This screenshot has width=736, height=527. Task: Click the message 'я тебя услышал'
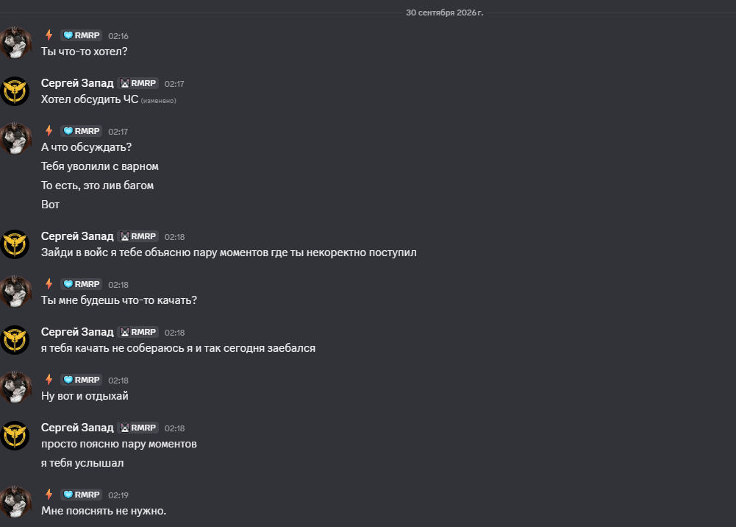tap(82, 463)
